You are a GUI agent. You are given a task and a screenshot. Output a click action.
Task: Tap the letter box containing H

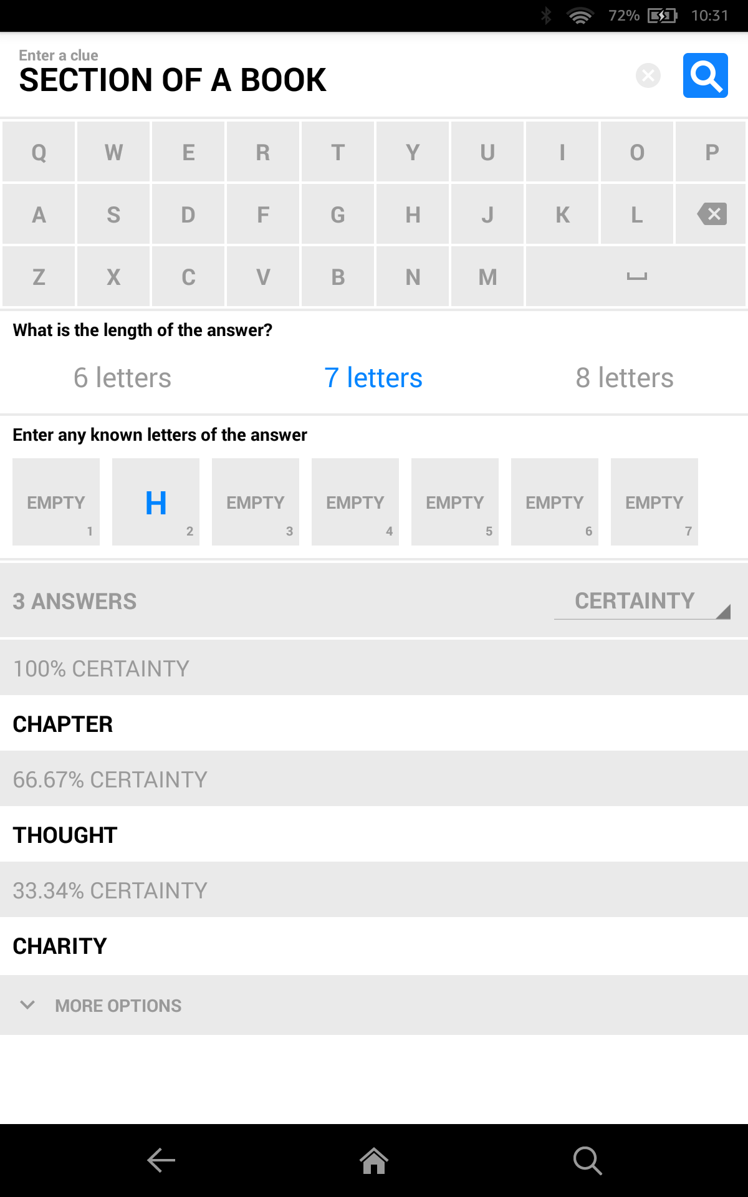pos(155,502)
